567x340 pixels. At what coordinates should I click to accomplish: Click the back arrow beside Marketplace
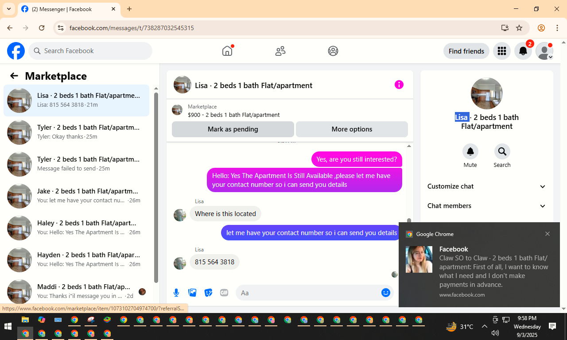click(x=14, y=76)
